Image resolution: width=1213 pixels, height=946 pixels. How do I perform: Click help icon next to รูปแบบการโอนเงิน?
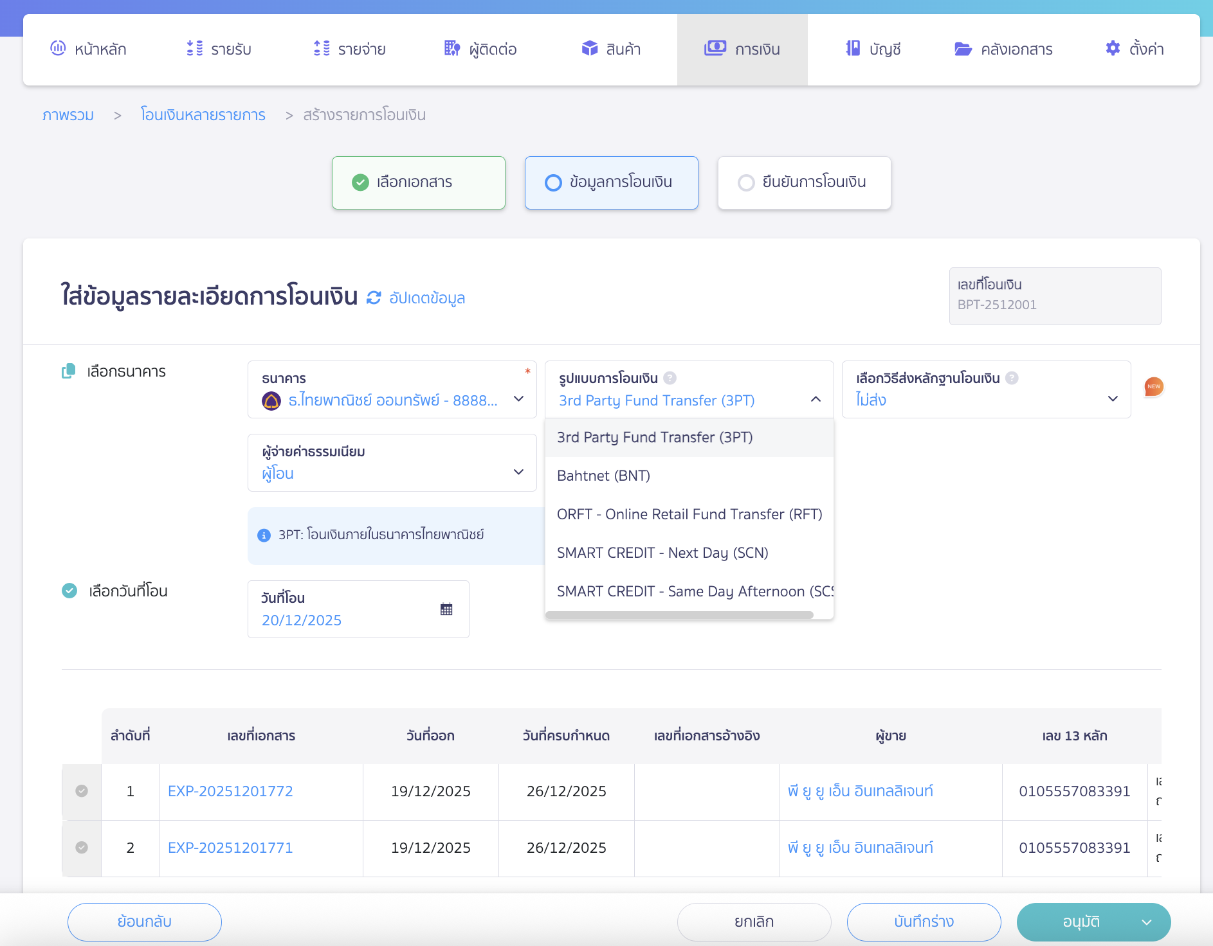[x=670, y=378]
